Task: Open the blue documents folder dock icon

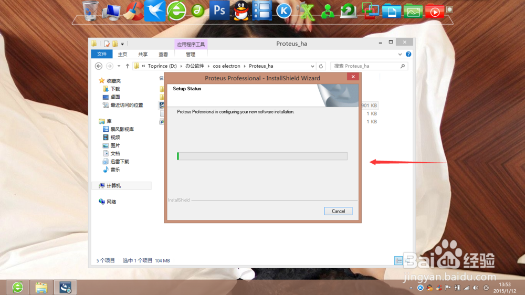Action: click(392, 11)
